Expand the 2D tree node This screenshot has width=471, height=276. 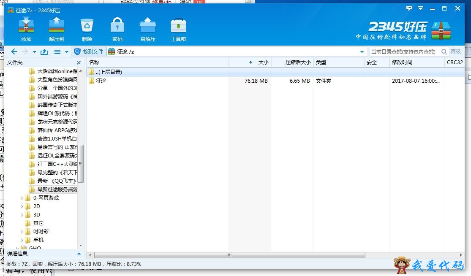click(22, 206)
